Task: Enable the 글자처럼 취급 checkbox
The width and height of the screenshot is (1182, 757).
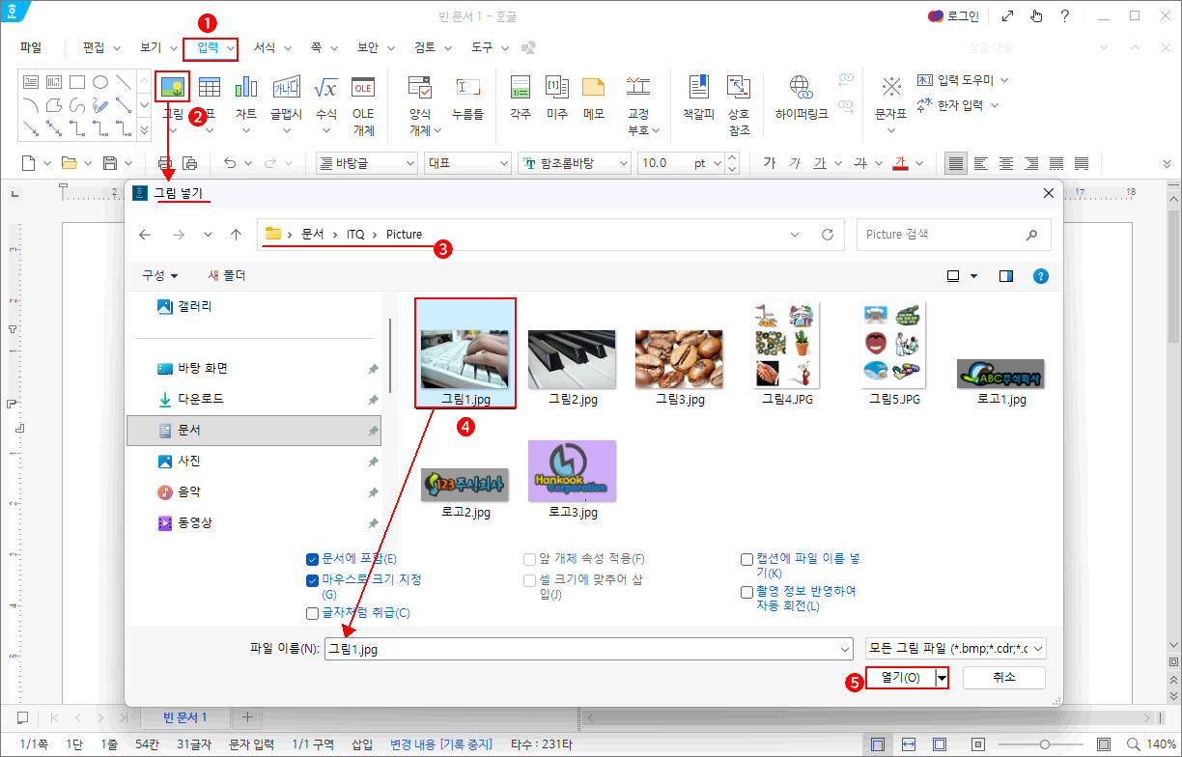Action: [x=312, y=613]
